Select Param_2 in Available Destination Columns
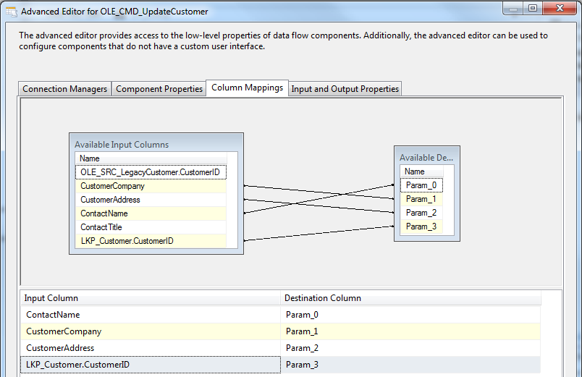 (421, 213)
